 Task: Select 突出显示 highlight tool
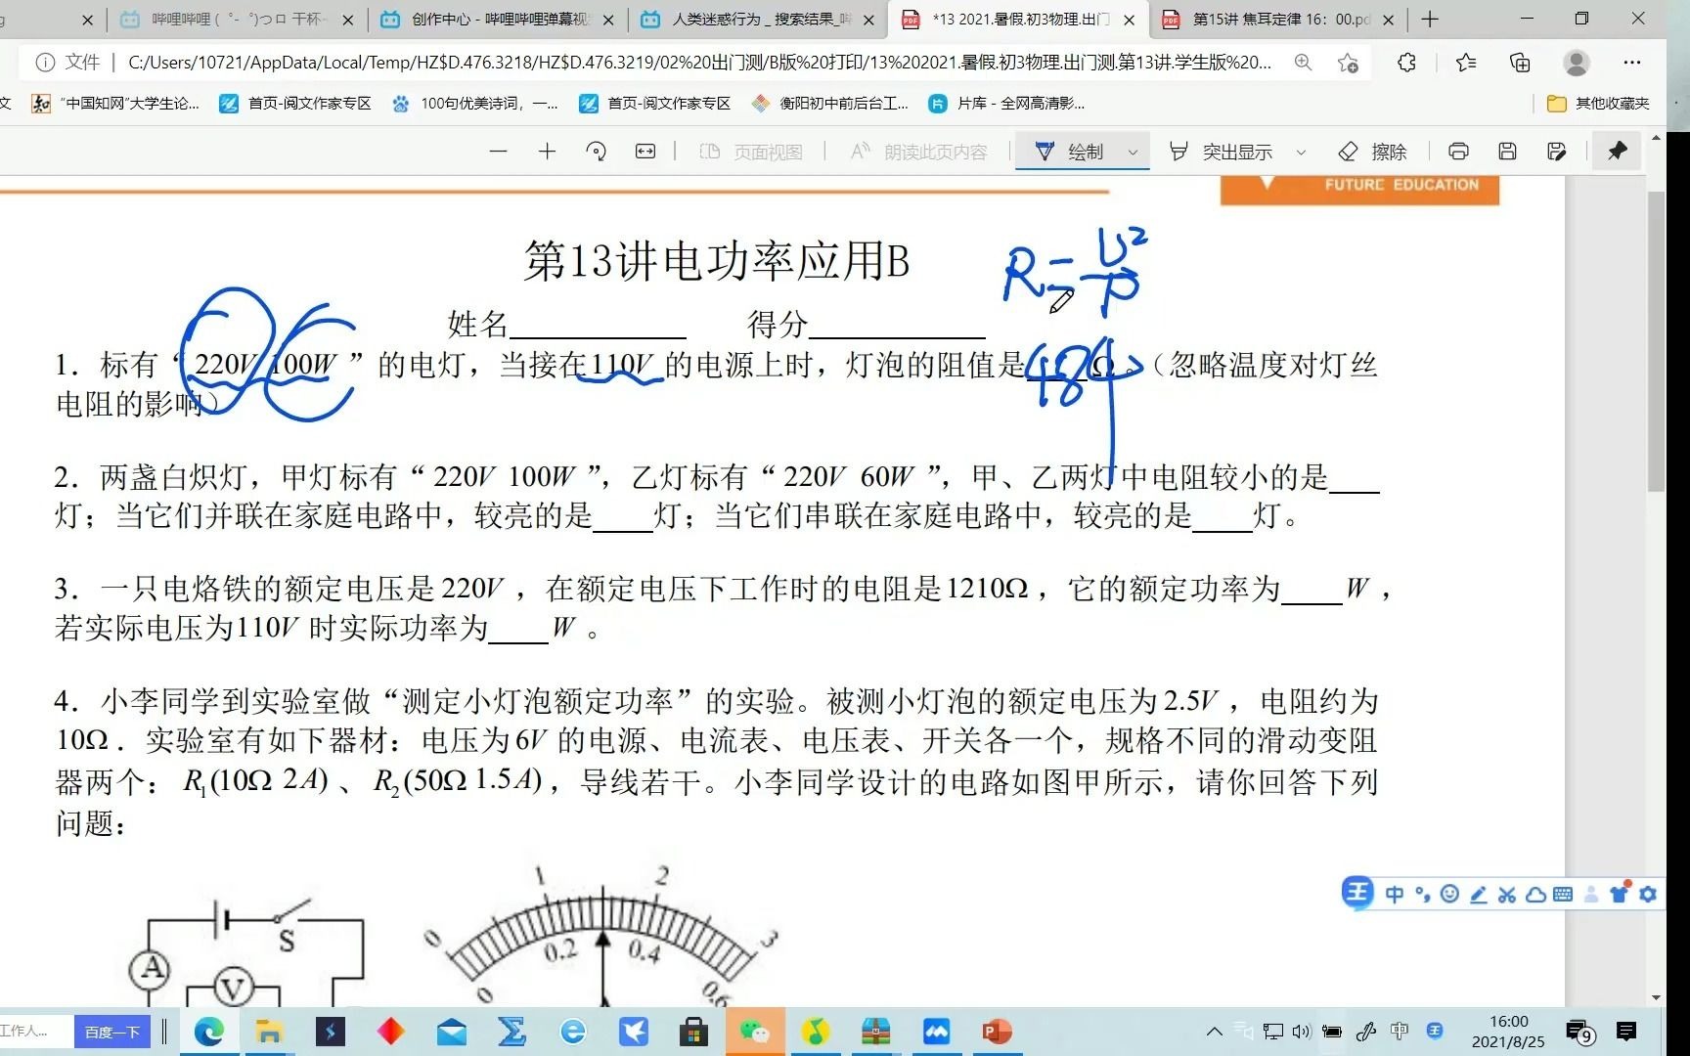click(x=1222, y=152)
